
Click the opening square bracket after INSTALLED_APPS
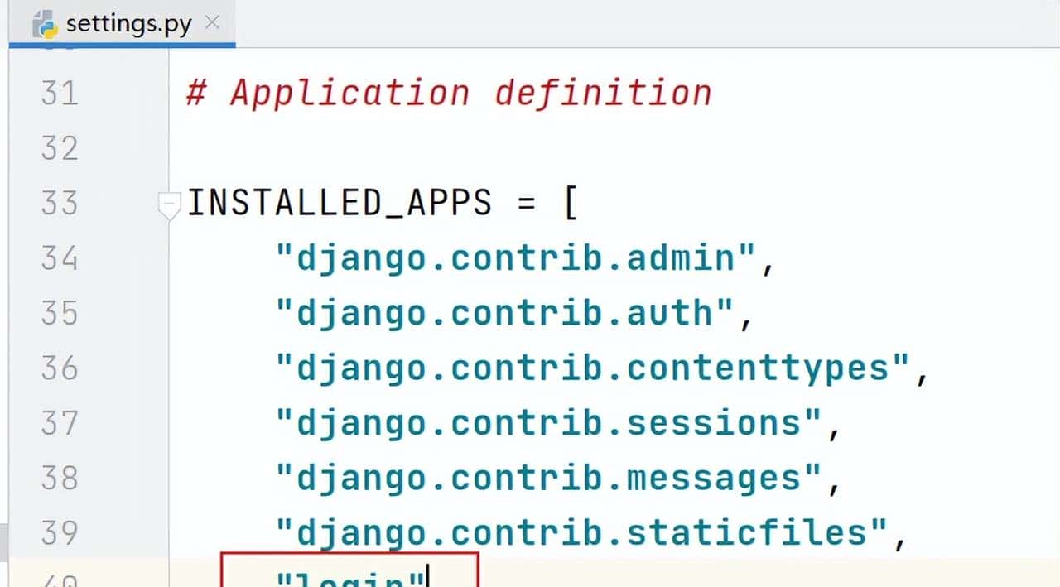point(570,203)
